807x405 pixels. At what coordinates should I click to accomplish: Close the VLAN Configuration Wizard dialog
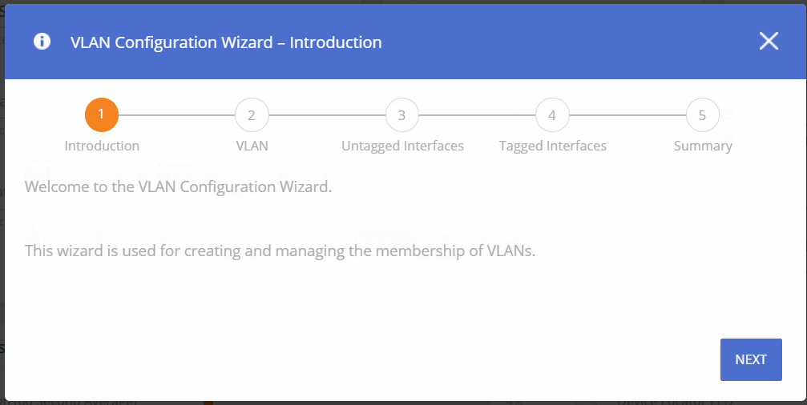pos(769,42)
